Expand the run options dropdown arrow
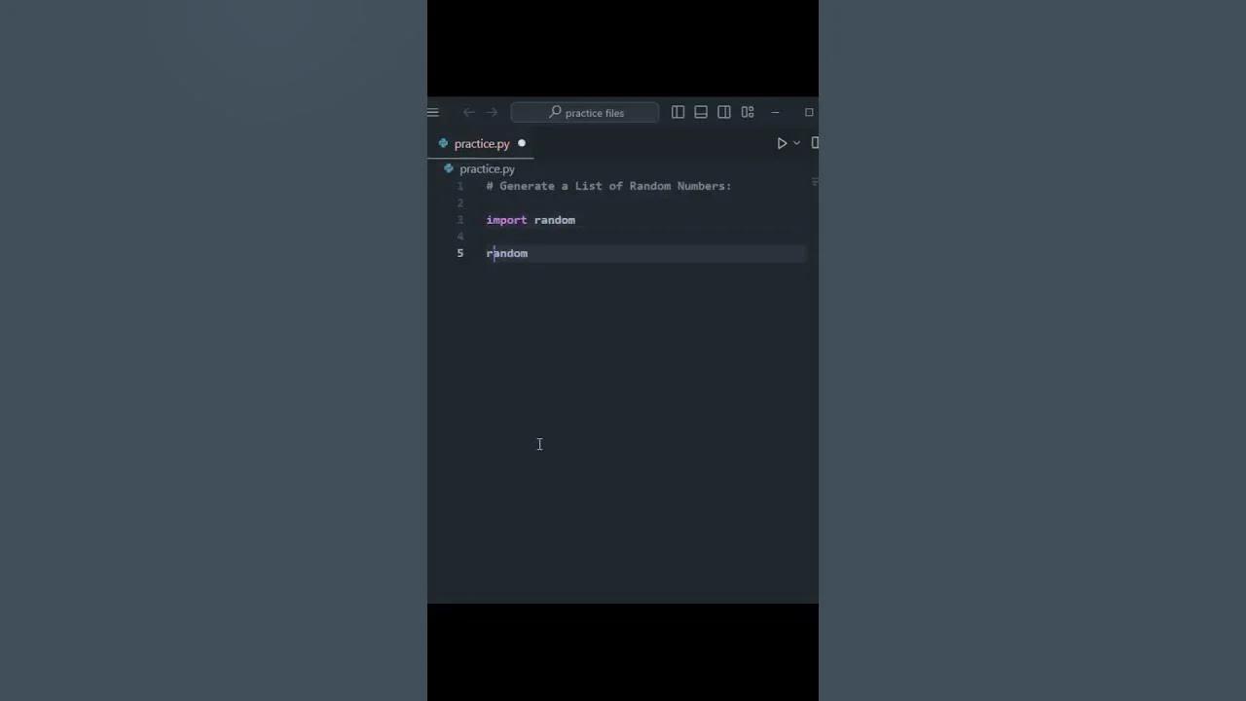 coord(796,143)
